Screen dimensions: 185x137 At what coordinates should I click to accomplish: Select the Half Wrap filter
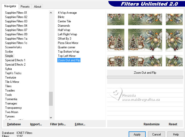(64, 30)
